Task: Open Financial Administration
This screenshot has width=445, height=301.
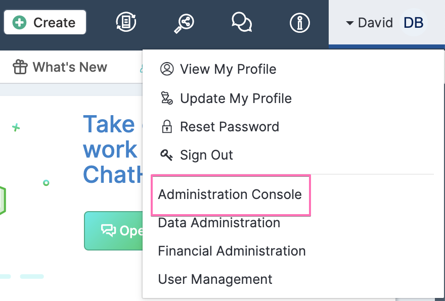Action: pyautogui.click(x=232, y=251)
